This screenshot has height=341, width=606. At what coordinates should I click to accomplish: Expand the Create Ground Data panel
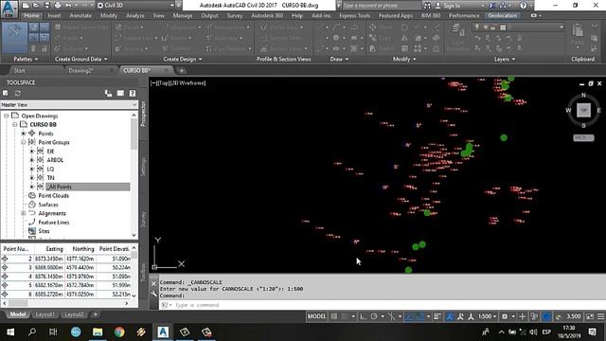[x=80, y=59]
